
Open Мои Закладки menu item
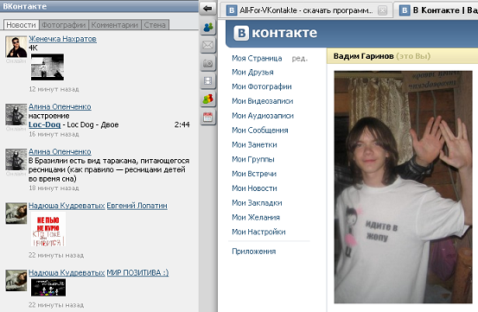(x=257, y=203)
